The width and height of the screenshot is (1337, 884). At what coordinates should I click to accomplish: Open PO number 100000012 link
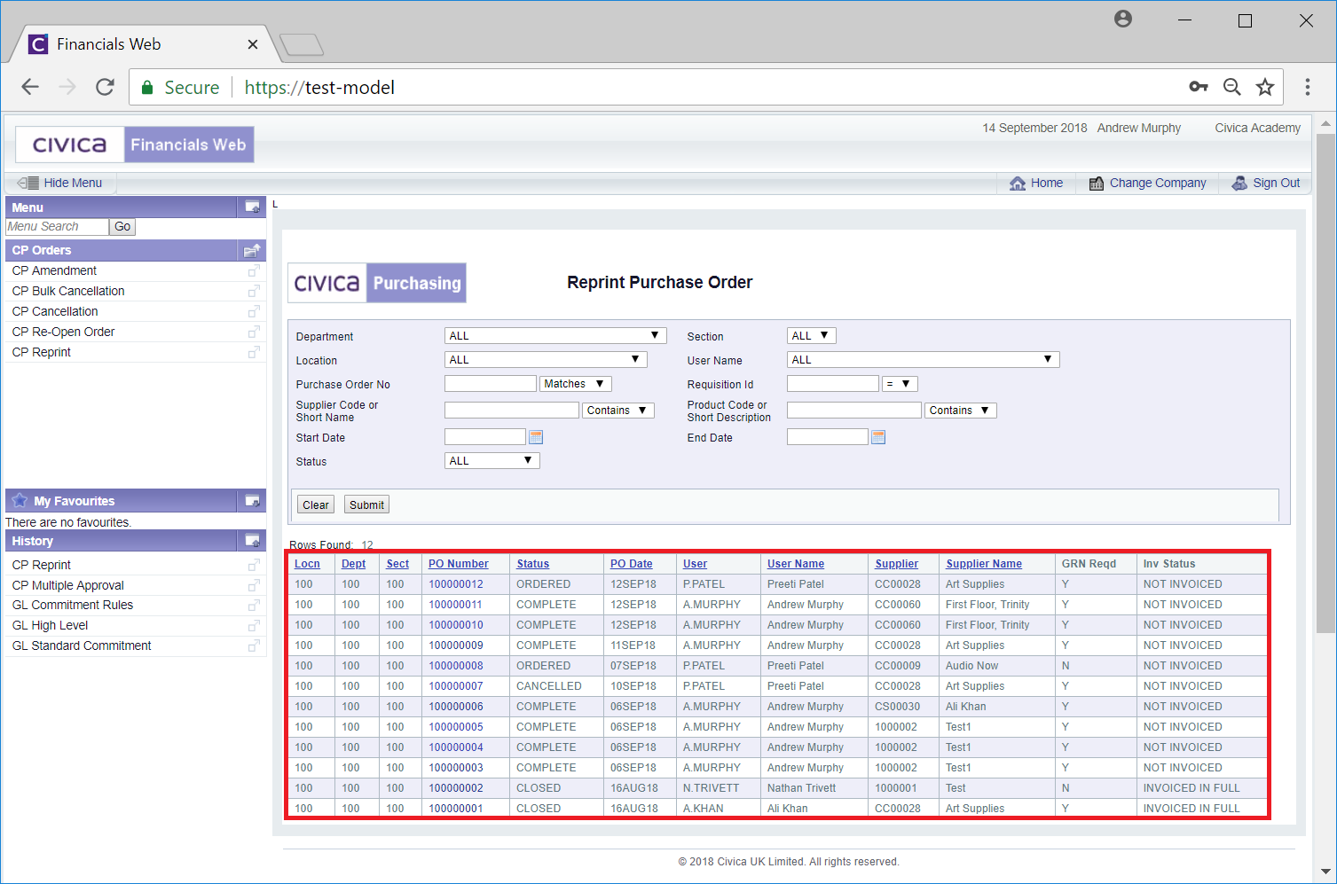(x=456, y=584)
